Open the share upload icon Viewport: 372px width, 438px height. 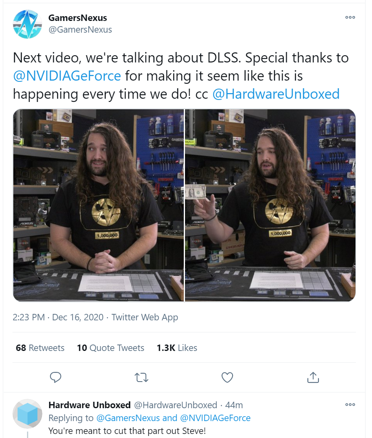click(313, 377)
